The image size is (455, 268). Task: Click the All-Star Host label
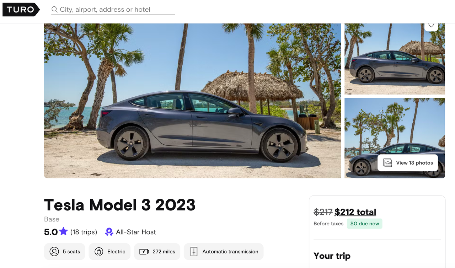point(136,232)
